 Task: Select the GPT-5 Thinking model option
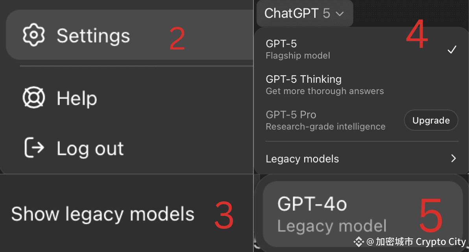[361, 85]
